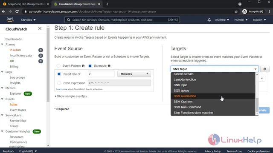Switch to the Snapshots EC2 Management tab
This screenshot has height=153, width=273.
(26, 4)
